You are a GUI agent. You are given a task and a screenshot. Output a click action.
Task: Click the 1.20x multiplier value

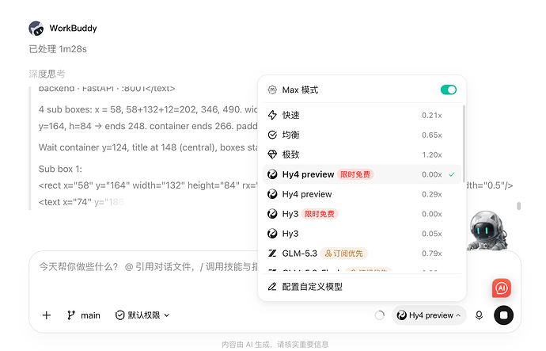click(x=432, y=155)
